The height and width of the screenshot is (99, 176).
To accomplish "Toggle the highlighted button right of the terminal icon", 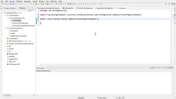I will coord(13,4).
